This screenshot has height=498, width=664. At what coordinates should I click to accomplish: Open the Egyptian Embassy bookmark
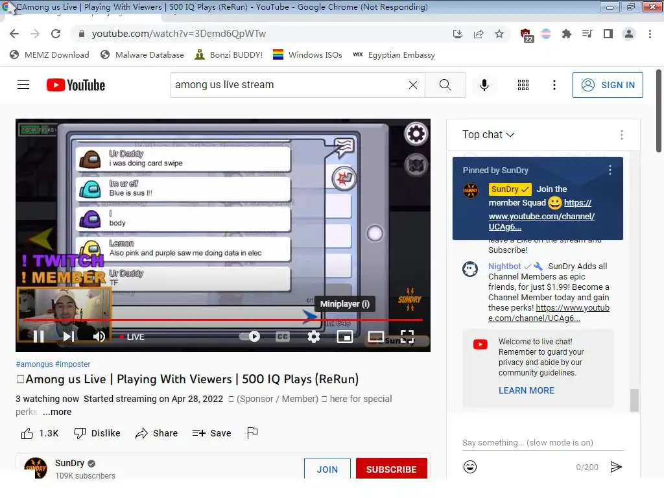tap(394, 55)
